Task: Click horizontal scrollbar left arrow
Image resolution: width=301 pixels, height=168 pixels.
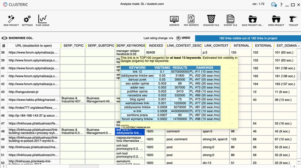Action: pos(3,166)
